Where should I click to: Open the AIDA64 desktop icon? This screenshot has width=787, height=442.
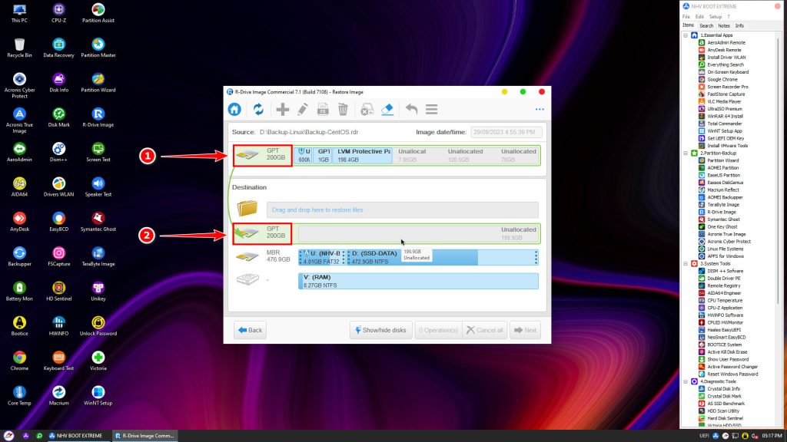[x=19, y=187]
